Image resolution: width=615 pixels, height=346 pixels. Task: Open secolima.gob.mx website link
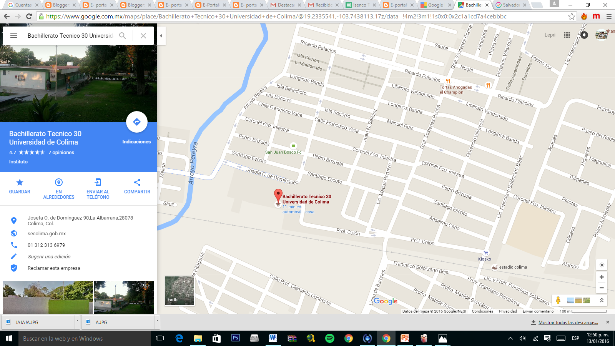coord(47,233)
